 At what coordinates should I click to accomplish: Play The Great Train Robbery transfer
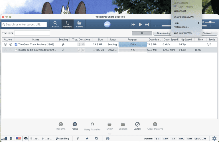pyautogui.click(x=11, y=44)
